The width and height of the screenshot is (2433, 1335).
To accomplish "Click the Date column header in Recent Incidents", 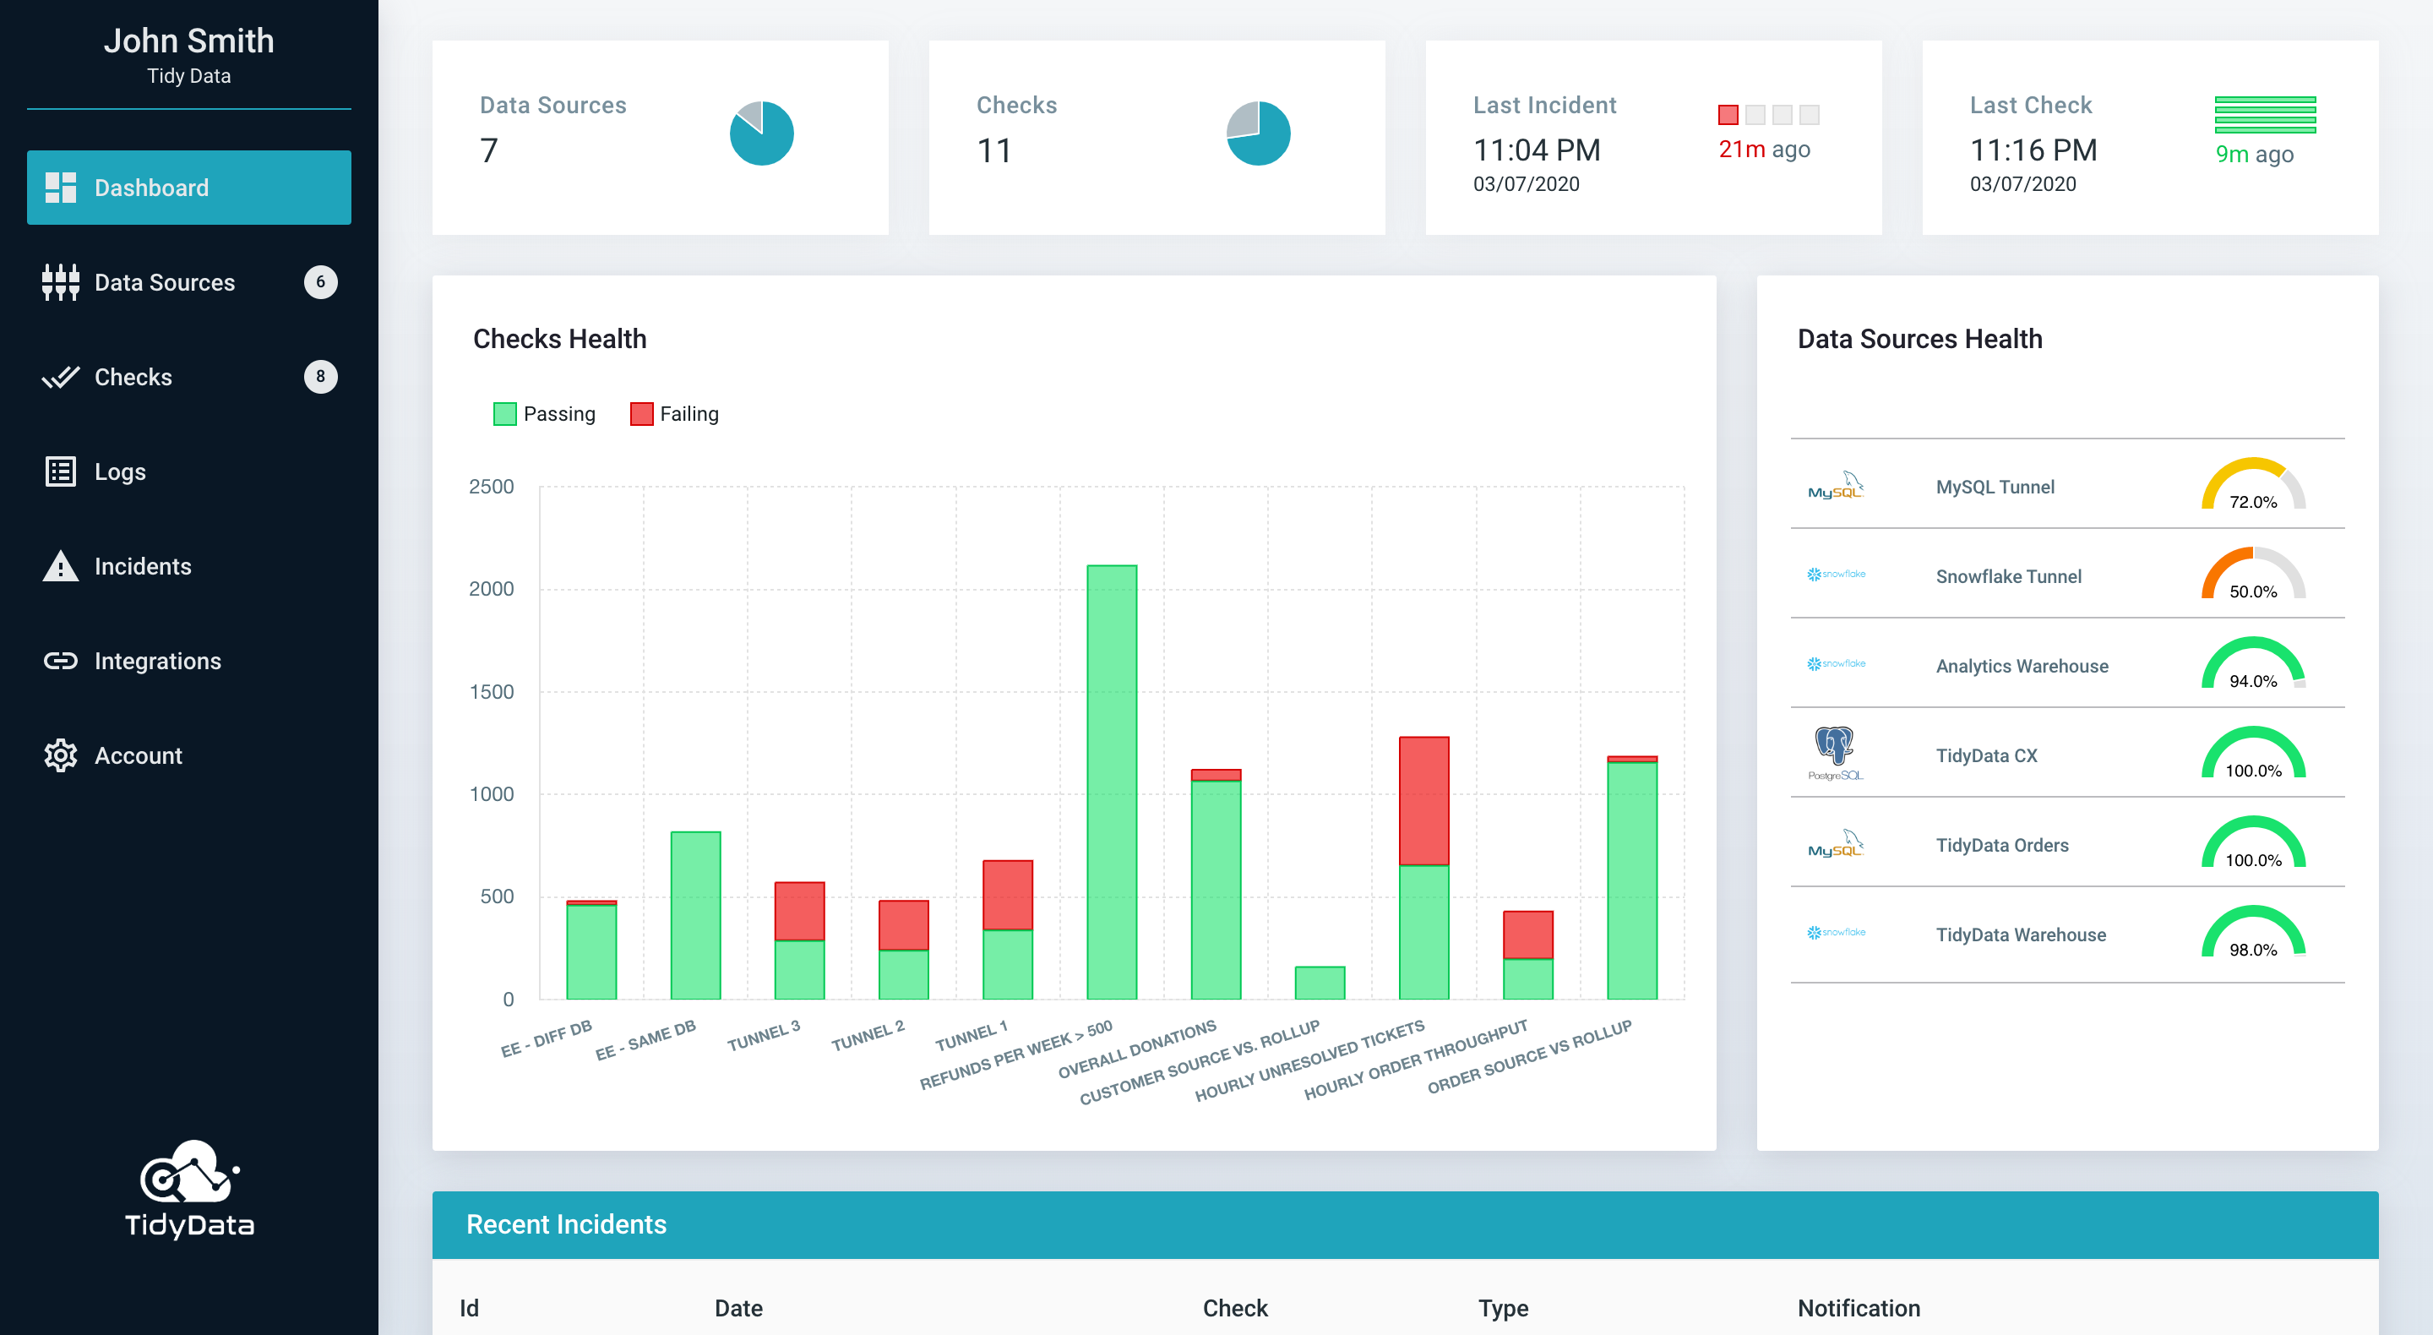I will 738,1308.
